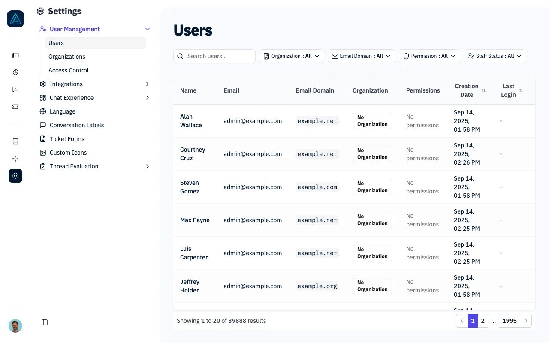Open Access Control page
Image resolution: width=549 pixels, height=343 pixels.
point(95,70)
